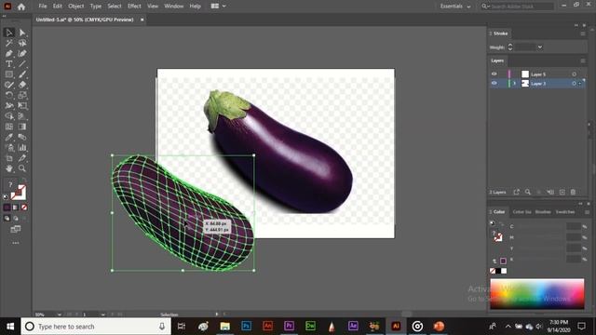
Task: Pick a color from CMYK spectrum bar
Action: pyautogui.click(x=537, y=293)
